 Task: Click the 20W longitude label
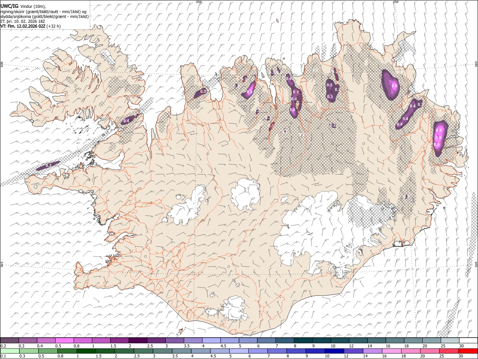[x=199, y=2]
